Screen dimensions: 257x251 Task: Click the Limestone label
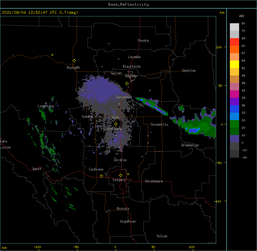[x=46, y=106]
